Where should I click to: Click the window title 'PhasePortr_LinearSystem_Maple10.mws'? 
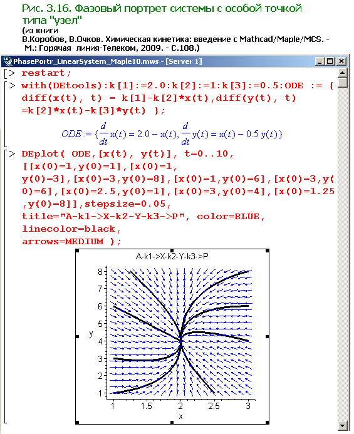pyautogui.click(x=86, y=61)
